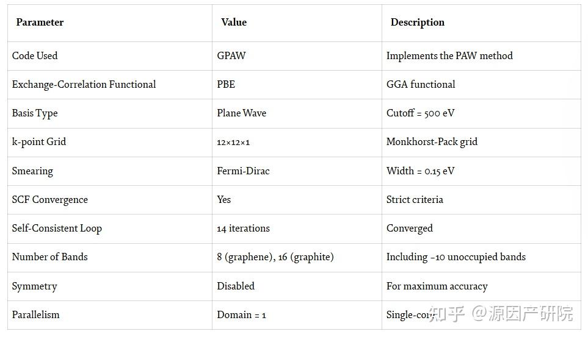The height and width of the screenshot is (337, 588).
Task: Click the Symmetry Disabled value
Action: 236,286
